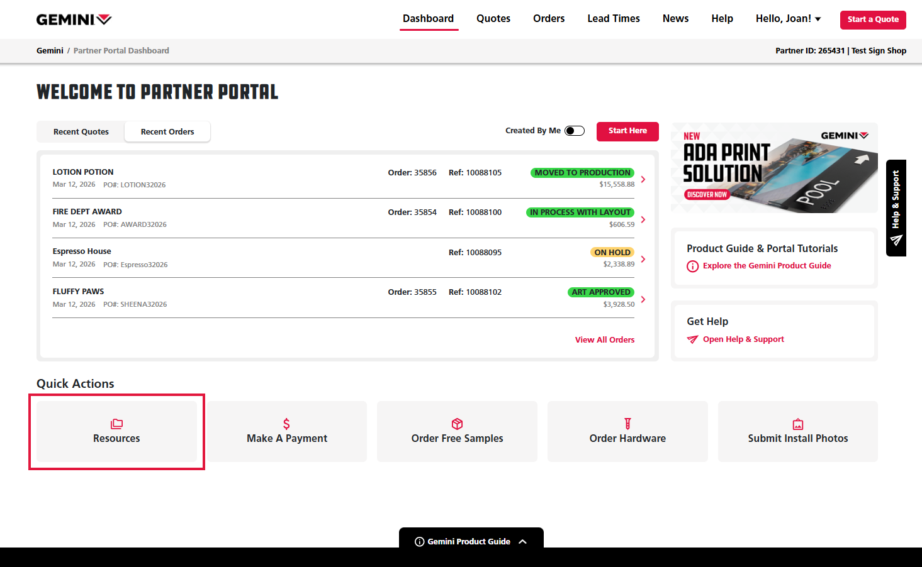922x567 pixels.
Task: Click the Get Help paper plane icon
Action: (692, 339)
